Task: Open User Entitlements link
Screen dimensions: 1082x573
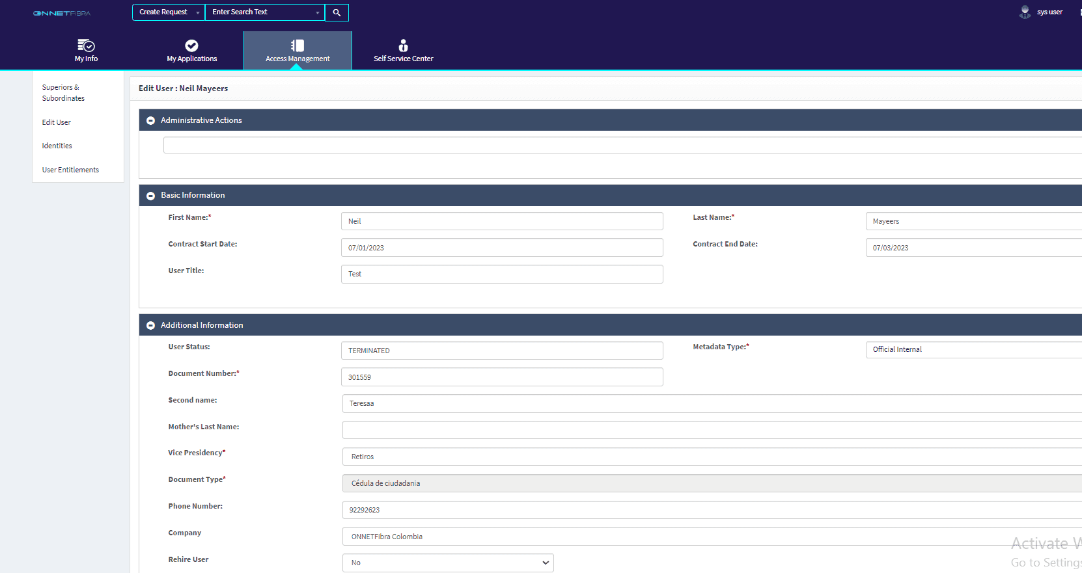Action: [70, 170]
